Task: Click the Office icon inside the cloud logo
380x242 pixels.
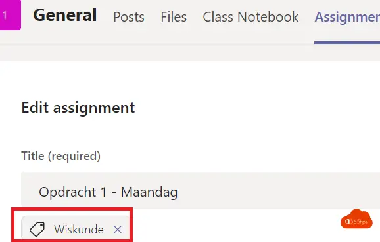Action: 347,222
